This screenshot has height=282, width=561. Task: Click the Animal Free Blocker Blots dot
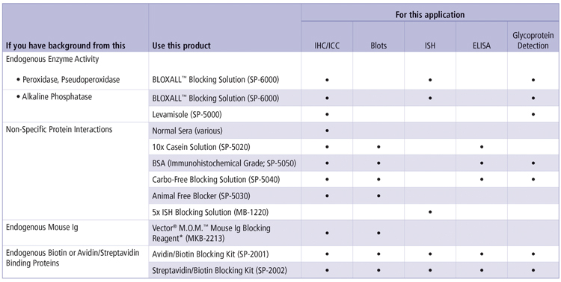pyautogui.click(x=378, y=196)
